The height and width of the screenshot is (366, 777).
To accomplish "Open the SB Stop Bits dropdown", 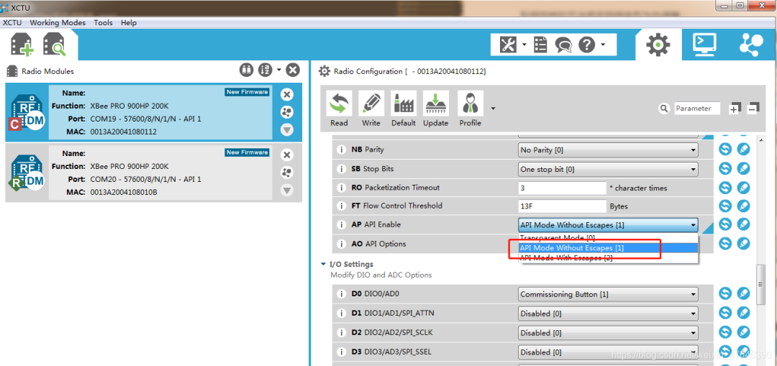I will pos(608,169).
